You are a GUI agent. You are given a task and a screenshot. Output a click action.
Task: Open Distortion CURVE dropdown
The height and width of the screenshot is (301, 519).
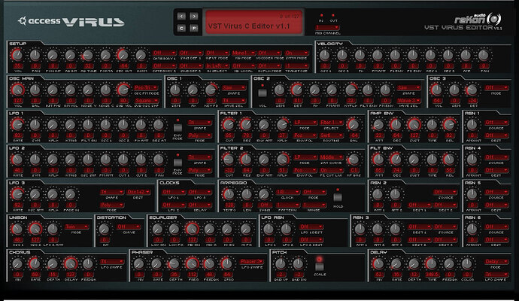[129, 227]
